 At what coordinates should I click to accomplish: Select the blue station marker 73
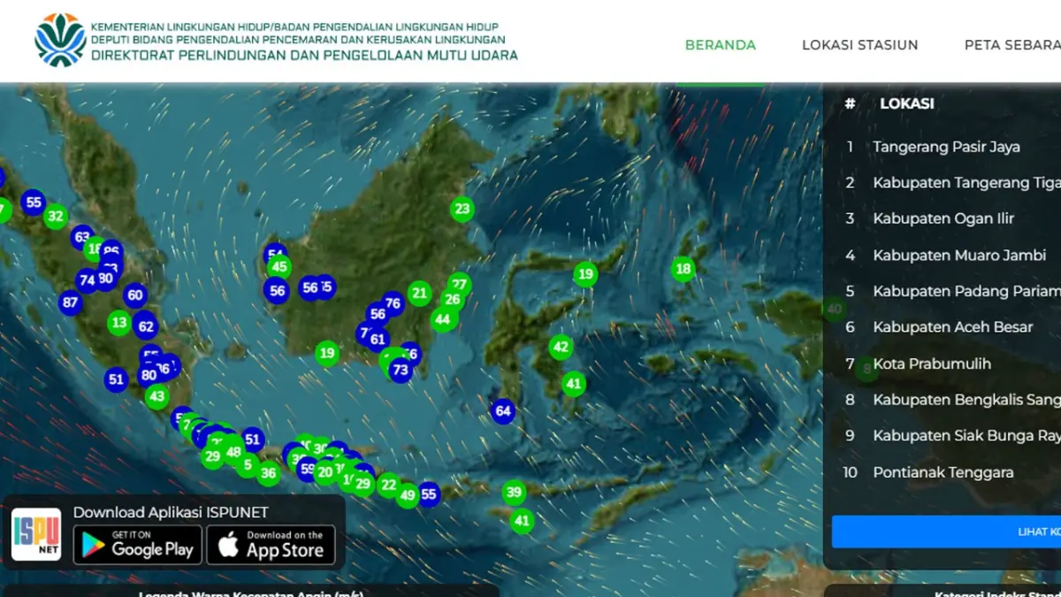401,370
